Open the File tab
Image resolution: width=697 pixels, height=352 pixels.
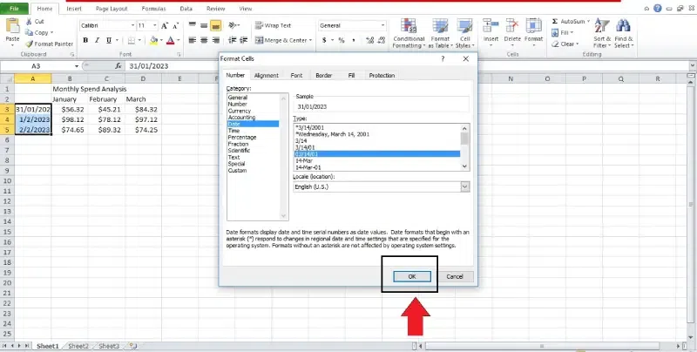click(x=14, y=9)
